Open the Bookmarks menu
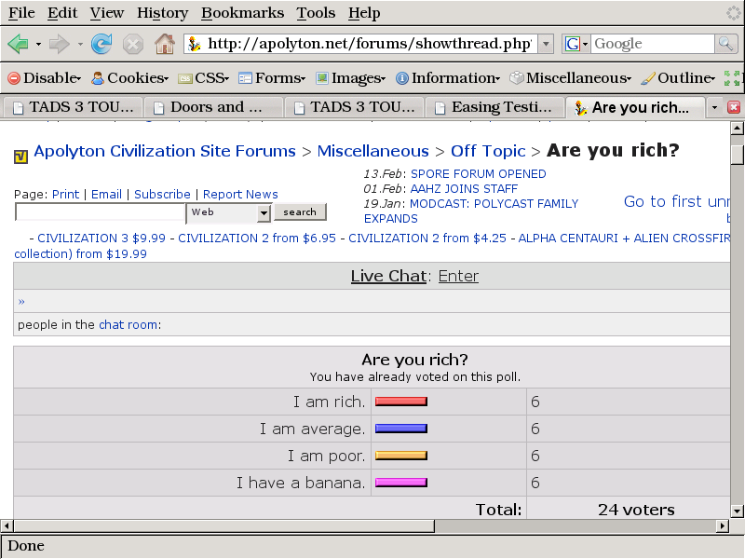The image size is (745, 559). coord(242,13)
